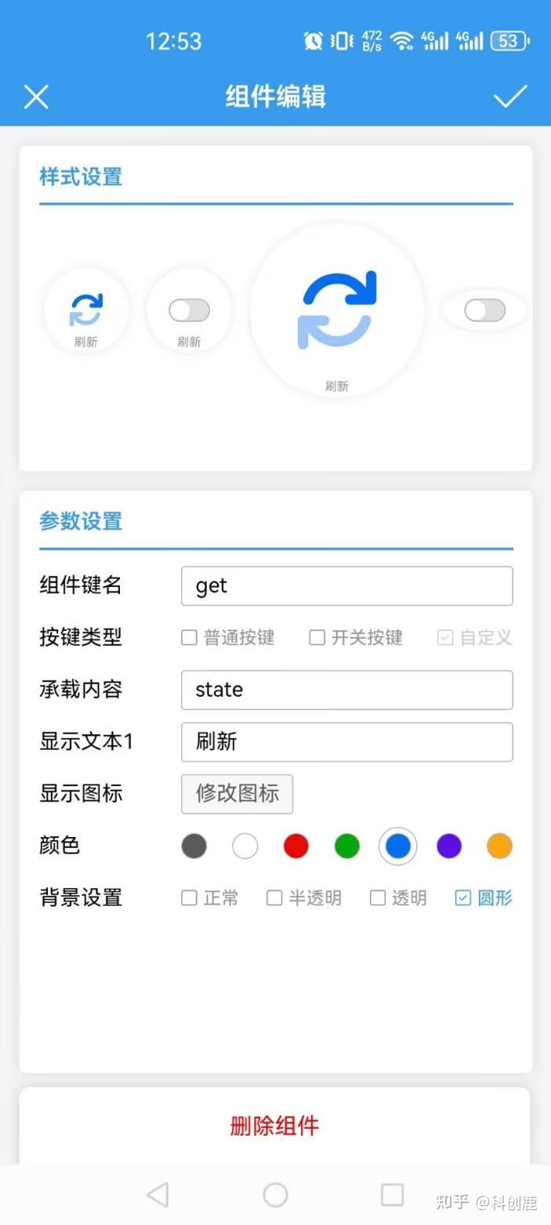Check the 普通按键 checkbox

(189, 637)
